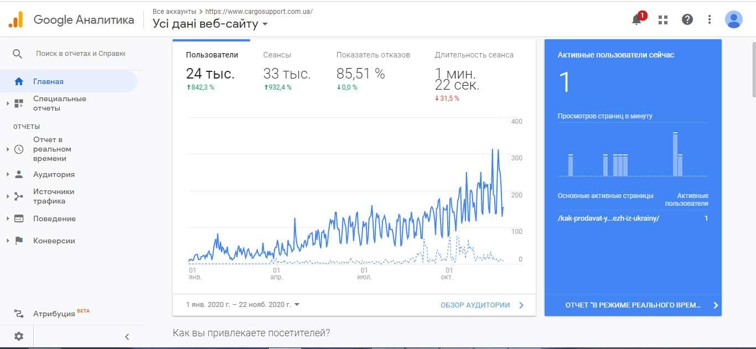Open the notifications bell
The height and width of the screenshot is (349, 756).
636,19
